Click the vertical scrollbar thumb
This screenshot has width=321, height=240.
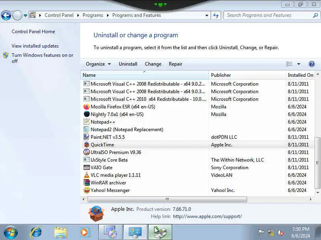tap(317, 163)
